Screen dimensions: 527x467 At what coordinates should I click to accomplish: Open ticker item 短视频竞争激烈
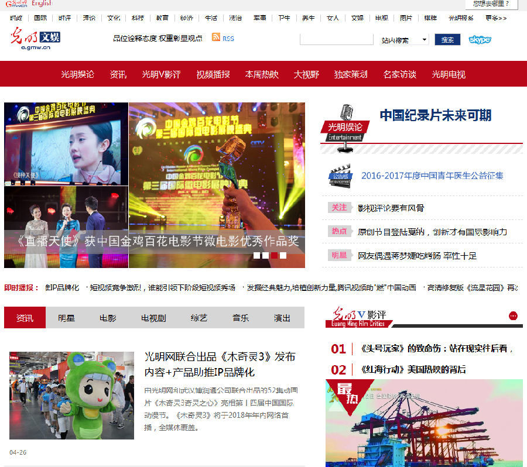(162, 288)
